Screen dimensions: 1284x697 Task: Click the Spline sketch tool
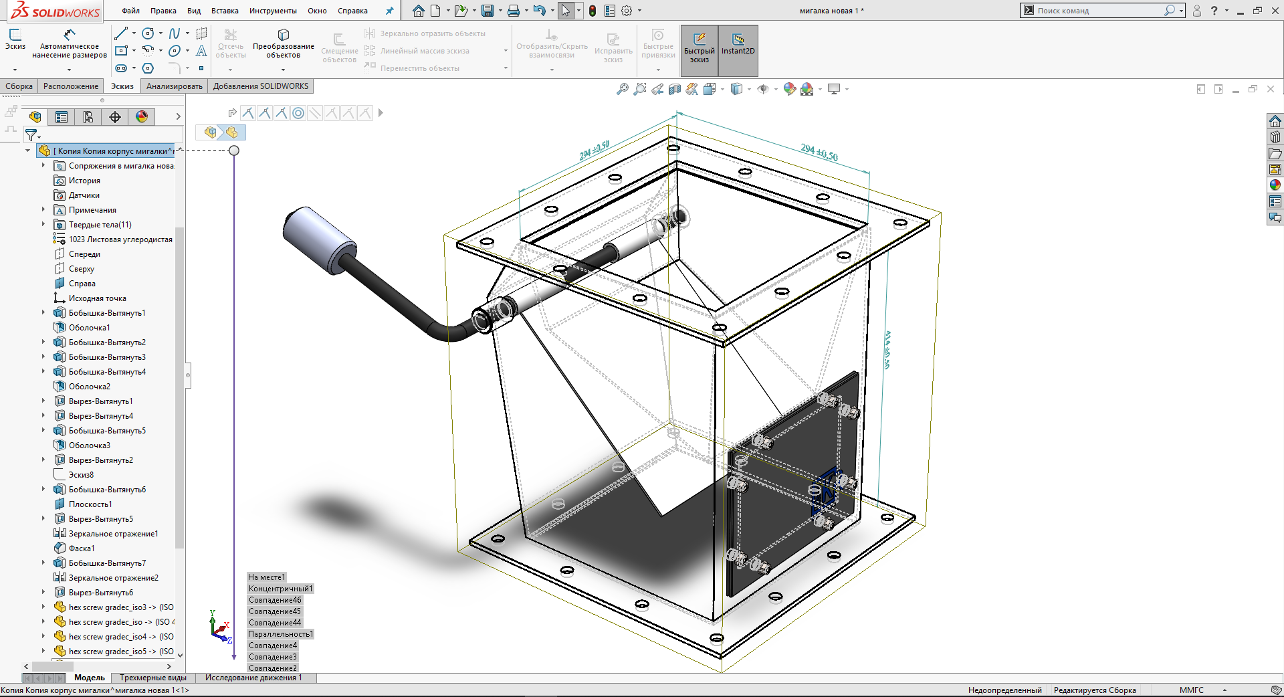tap(174, 33)
